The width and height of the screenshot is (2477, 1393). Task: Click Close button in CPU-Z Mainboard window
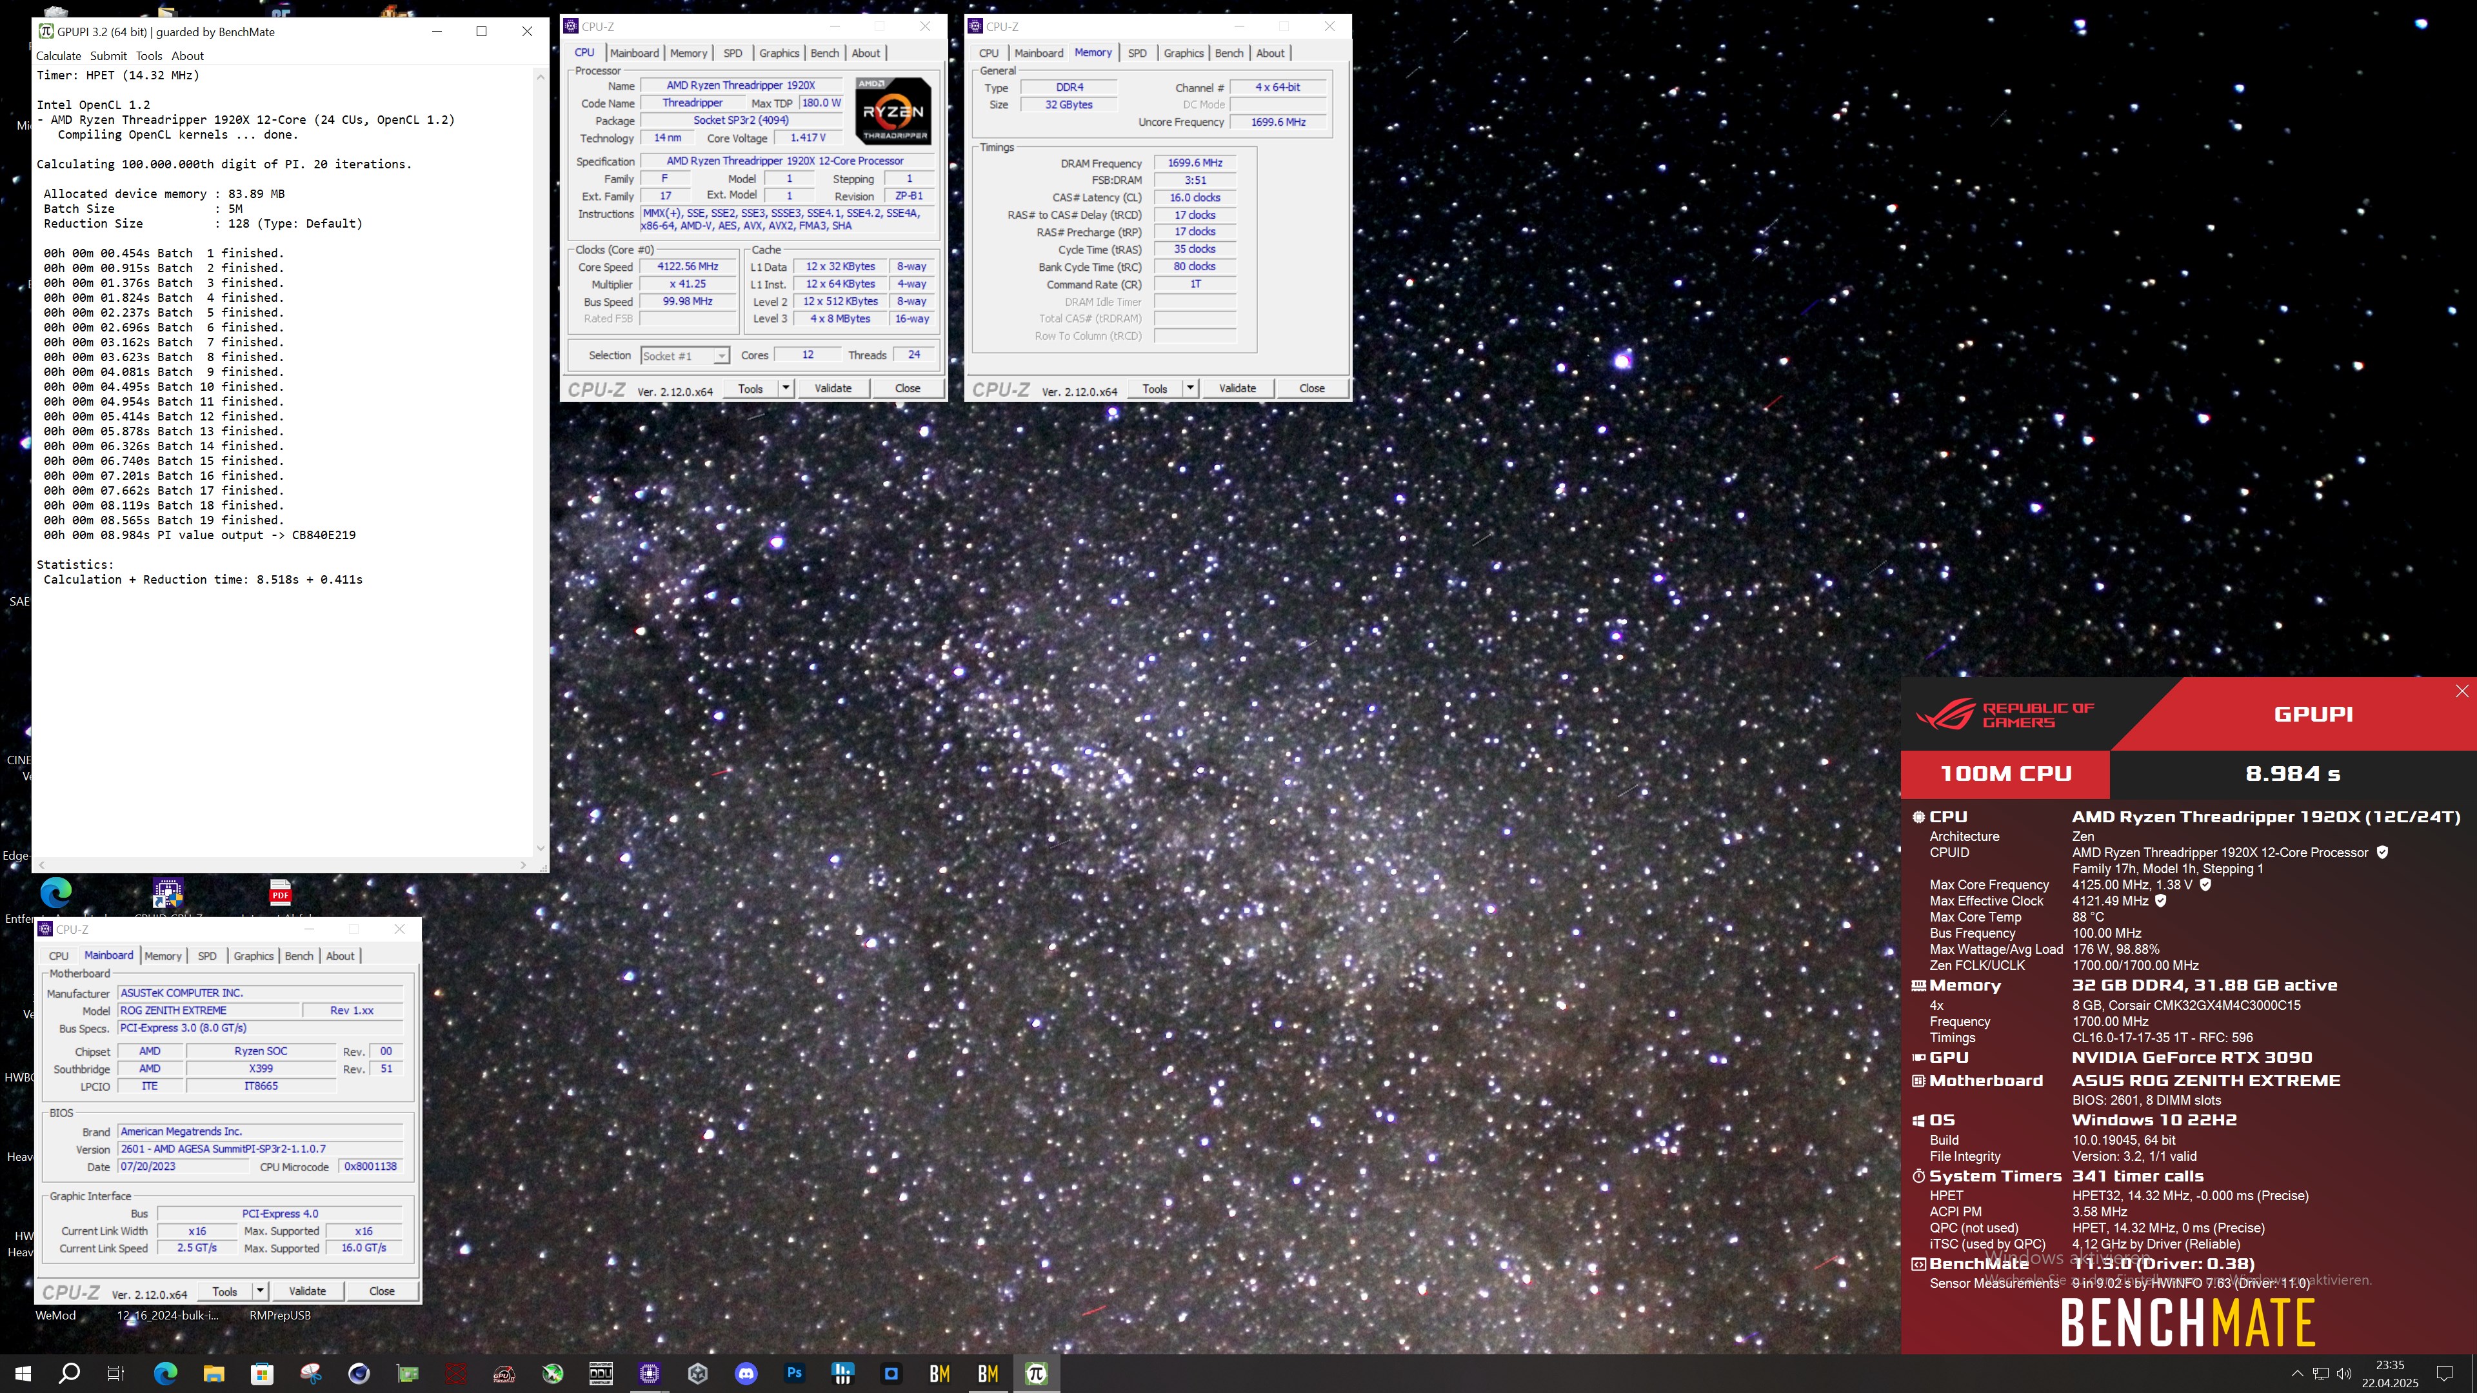(x=382, y=1291)
